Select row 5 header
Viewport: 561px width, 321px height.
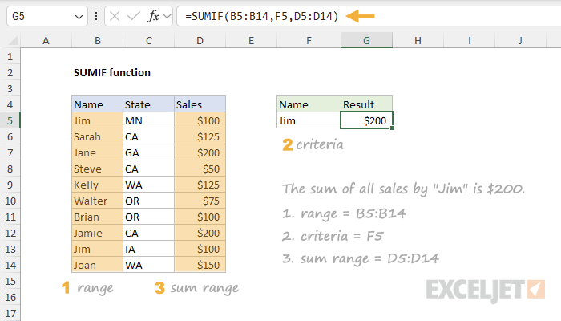coord(10,120)
